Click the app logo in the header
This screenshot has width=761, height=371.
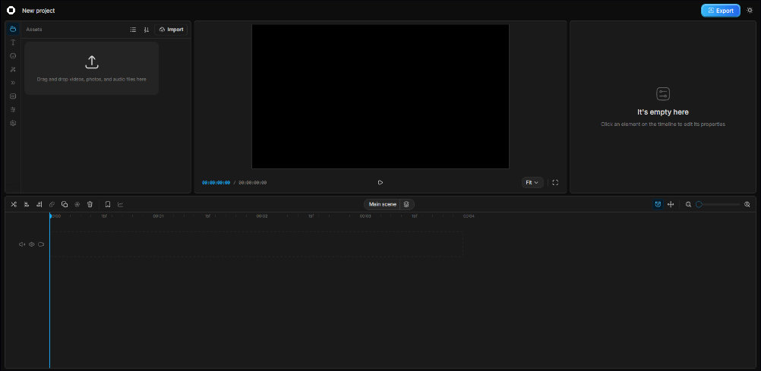[11, 10]
